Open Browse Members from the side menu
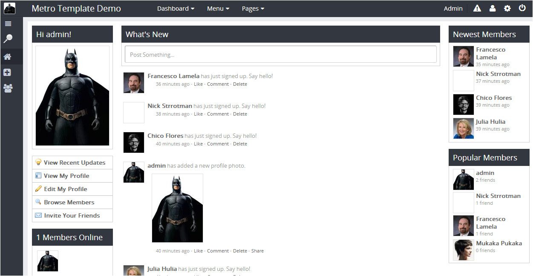The width and height of the screenshot is (533, 276). pyautogui.click(x=69, y=202)
